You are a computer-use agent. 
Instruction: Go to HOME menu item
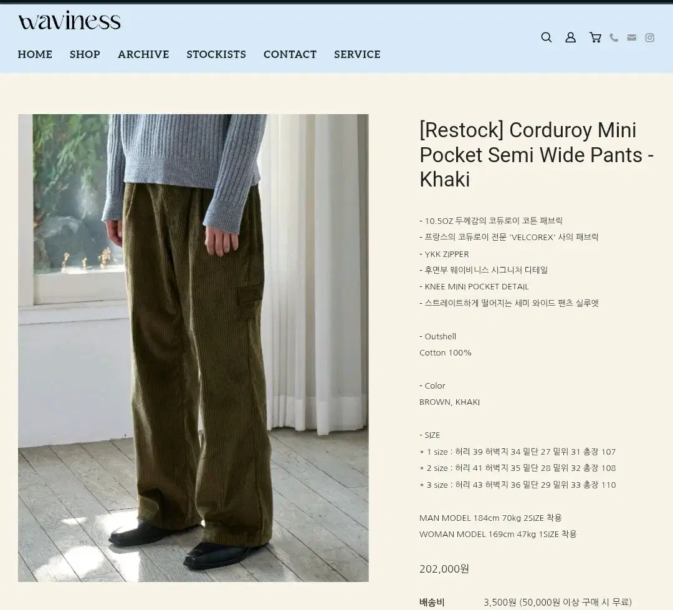(x=35, y=54)
